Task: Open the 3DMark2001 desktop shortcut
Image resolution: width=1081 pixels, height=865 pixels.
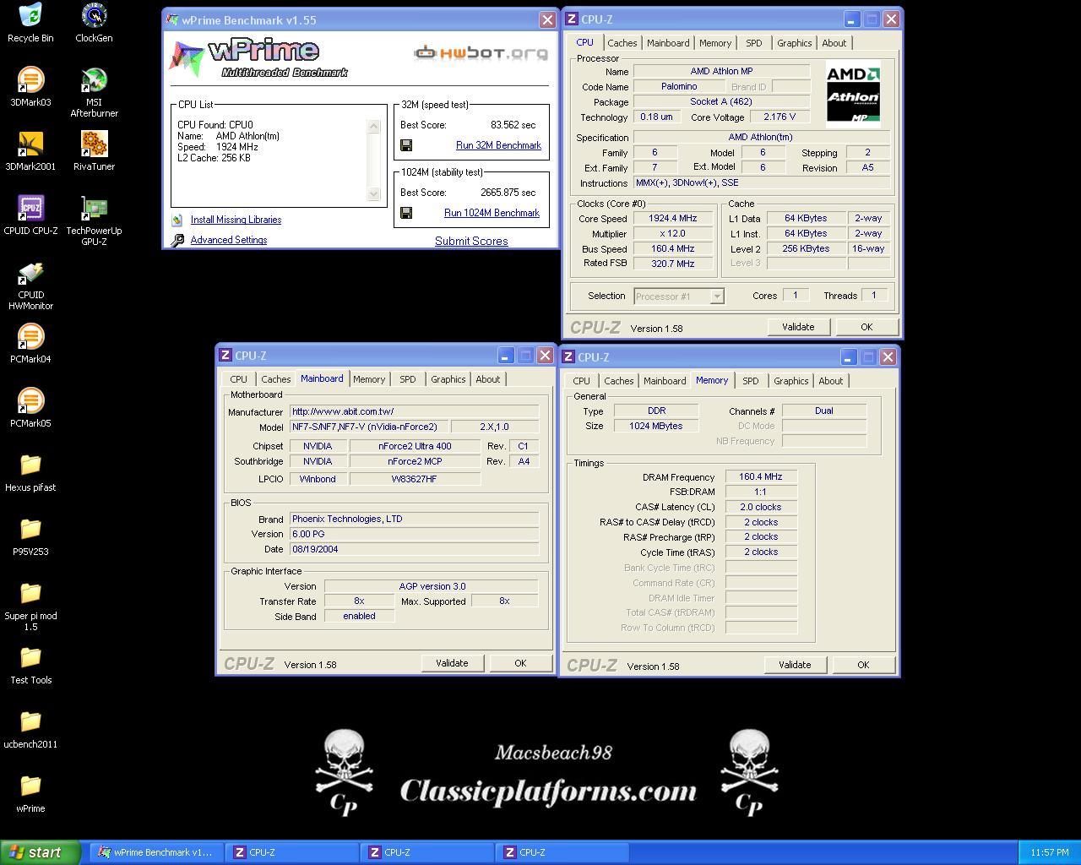Action: point(30,151)
